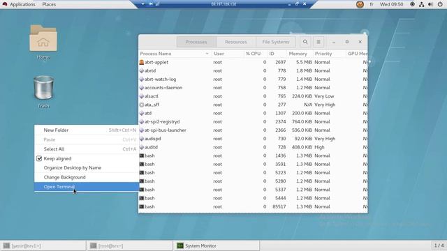447x251 pixels.
Task: Choose New Folder from context menu
Action: 87,130
